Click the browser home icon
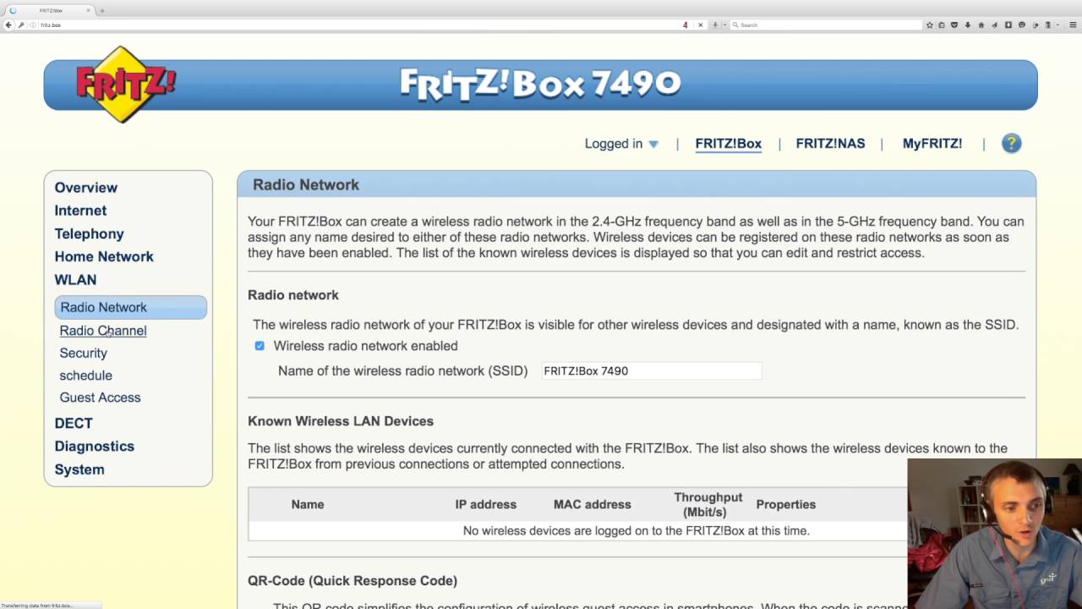 click(981, 25)
